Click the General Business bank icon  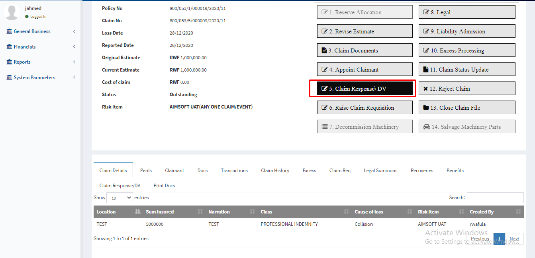(9, 31)
